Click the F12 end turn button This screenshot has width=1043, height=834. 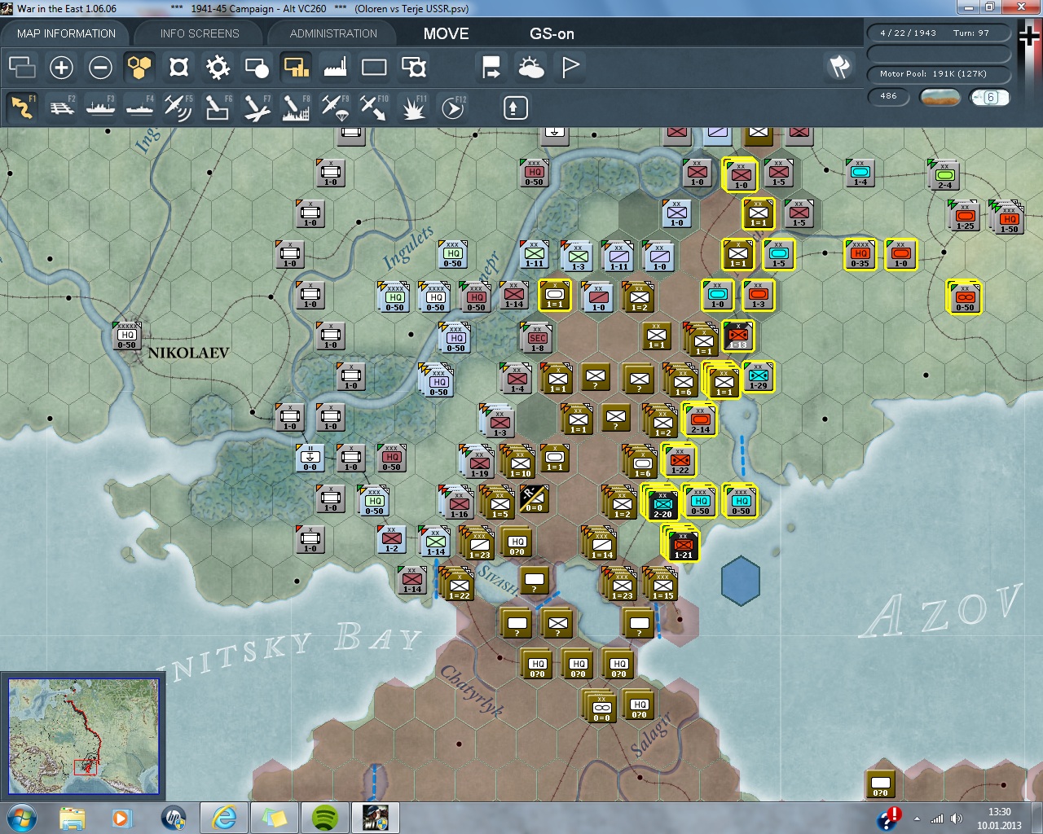[453, 108]
